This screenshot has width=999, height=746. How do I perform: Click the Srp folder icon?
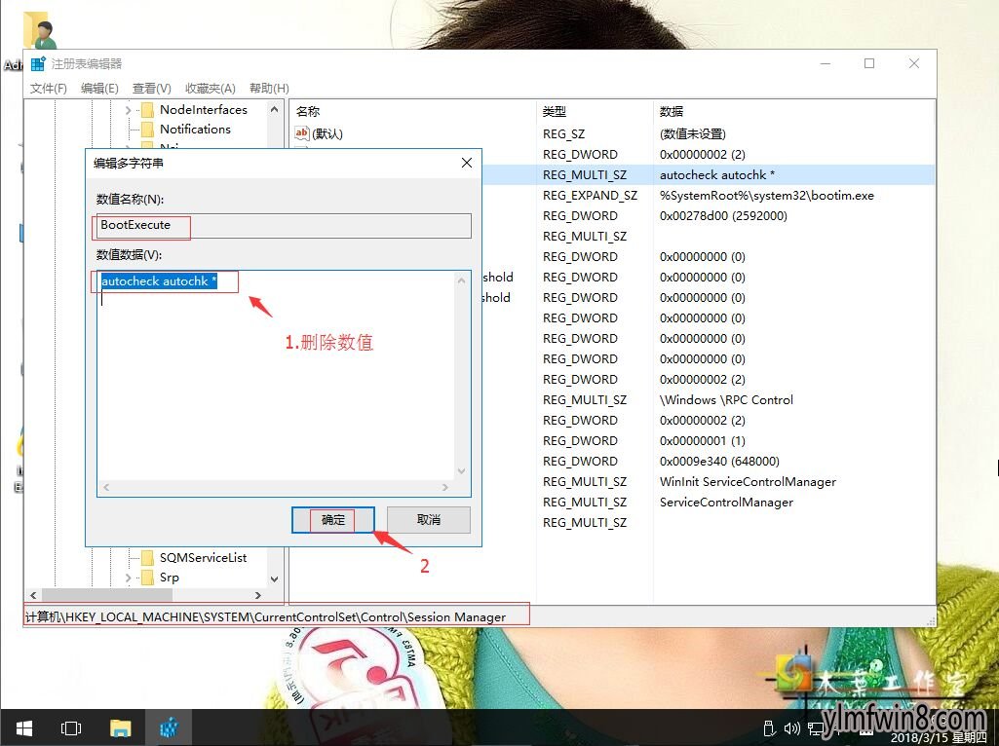tap(147, 578)
